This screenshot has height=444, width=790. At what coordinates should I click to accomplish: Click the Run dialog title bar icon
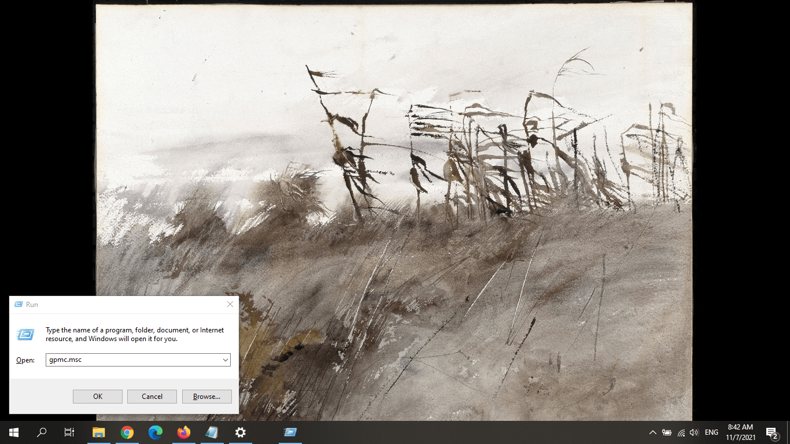pyautogui.click(x=19, y=304)
